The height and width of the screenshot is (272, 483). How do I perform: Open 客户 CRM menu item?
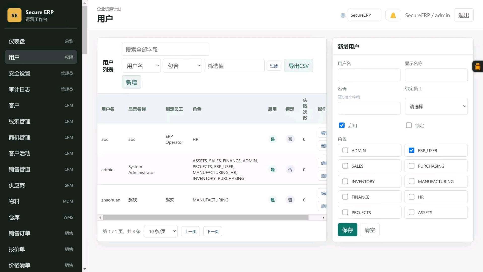point(41,105)
